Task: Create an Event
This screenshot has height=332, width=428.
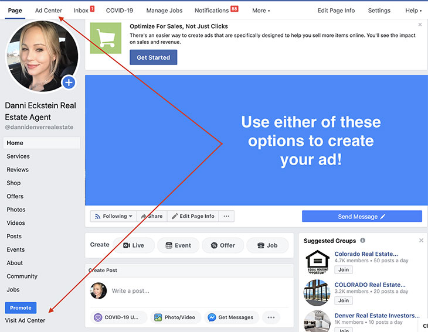Action: (x=178, y=245)
